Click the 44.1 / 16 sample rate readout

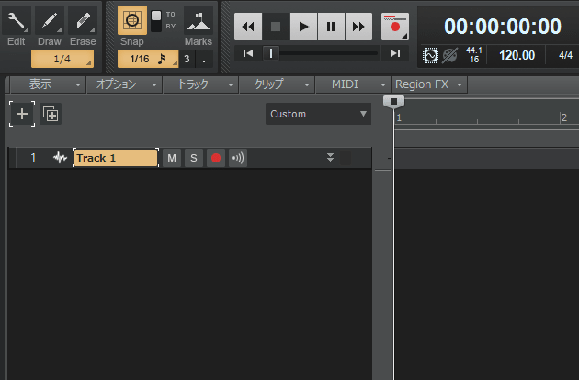[474, 54]
